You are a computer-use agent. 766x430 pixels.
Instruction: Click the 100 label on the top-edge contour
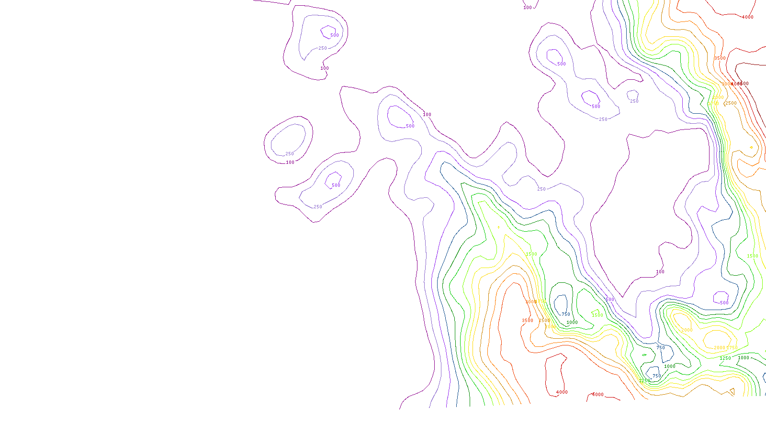(527, 8)
